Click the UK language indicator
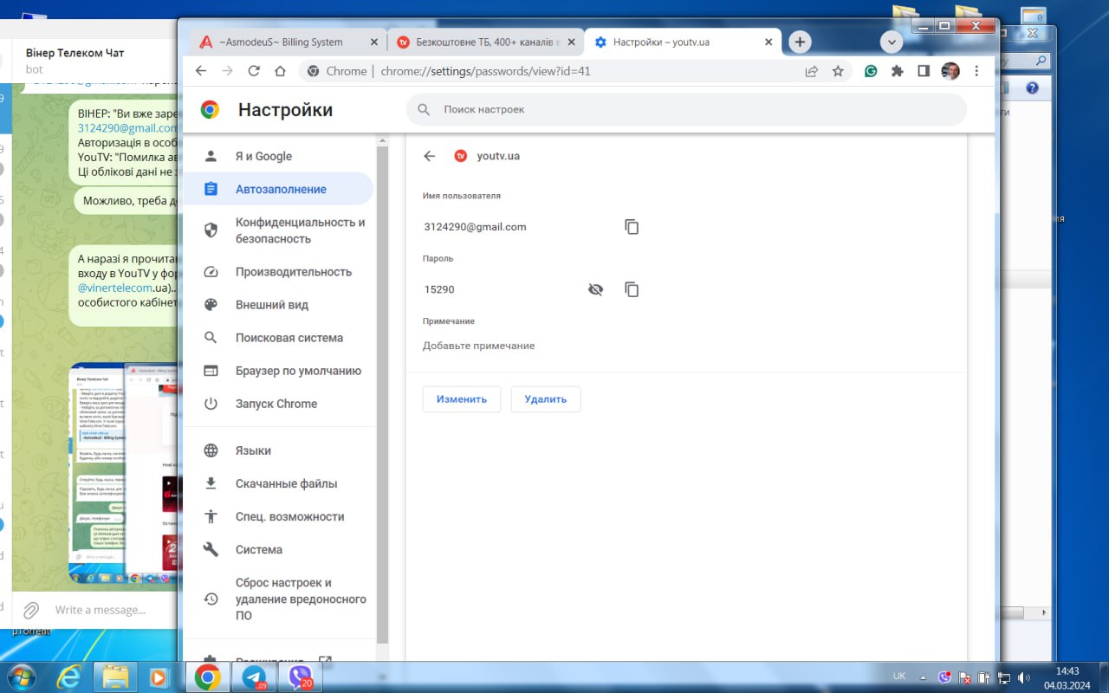Screen dimensions: 1109x693 click(x=899, y=677)
